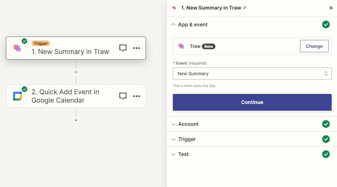Viewport: 337px width, 187px height.
Task: Open comment bubble on the Traw trigger step
Action: pos(123,48)
